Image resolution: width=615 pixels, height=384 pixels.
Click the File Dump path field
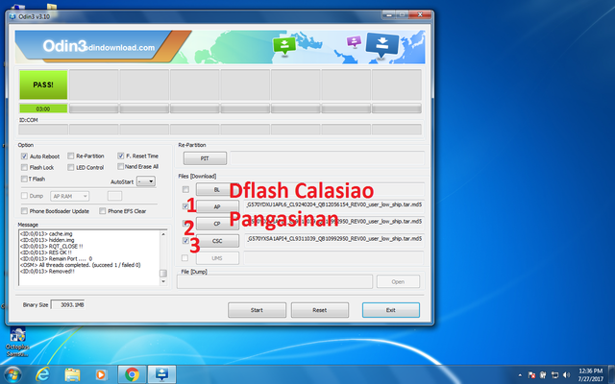click(x=275, y=281)
